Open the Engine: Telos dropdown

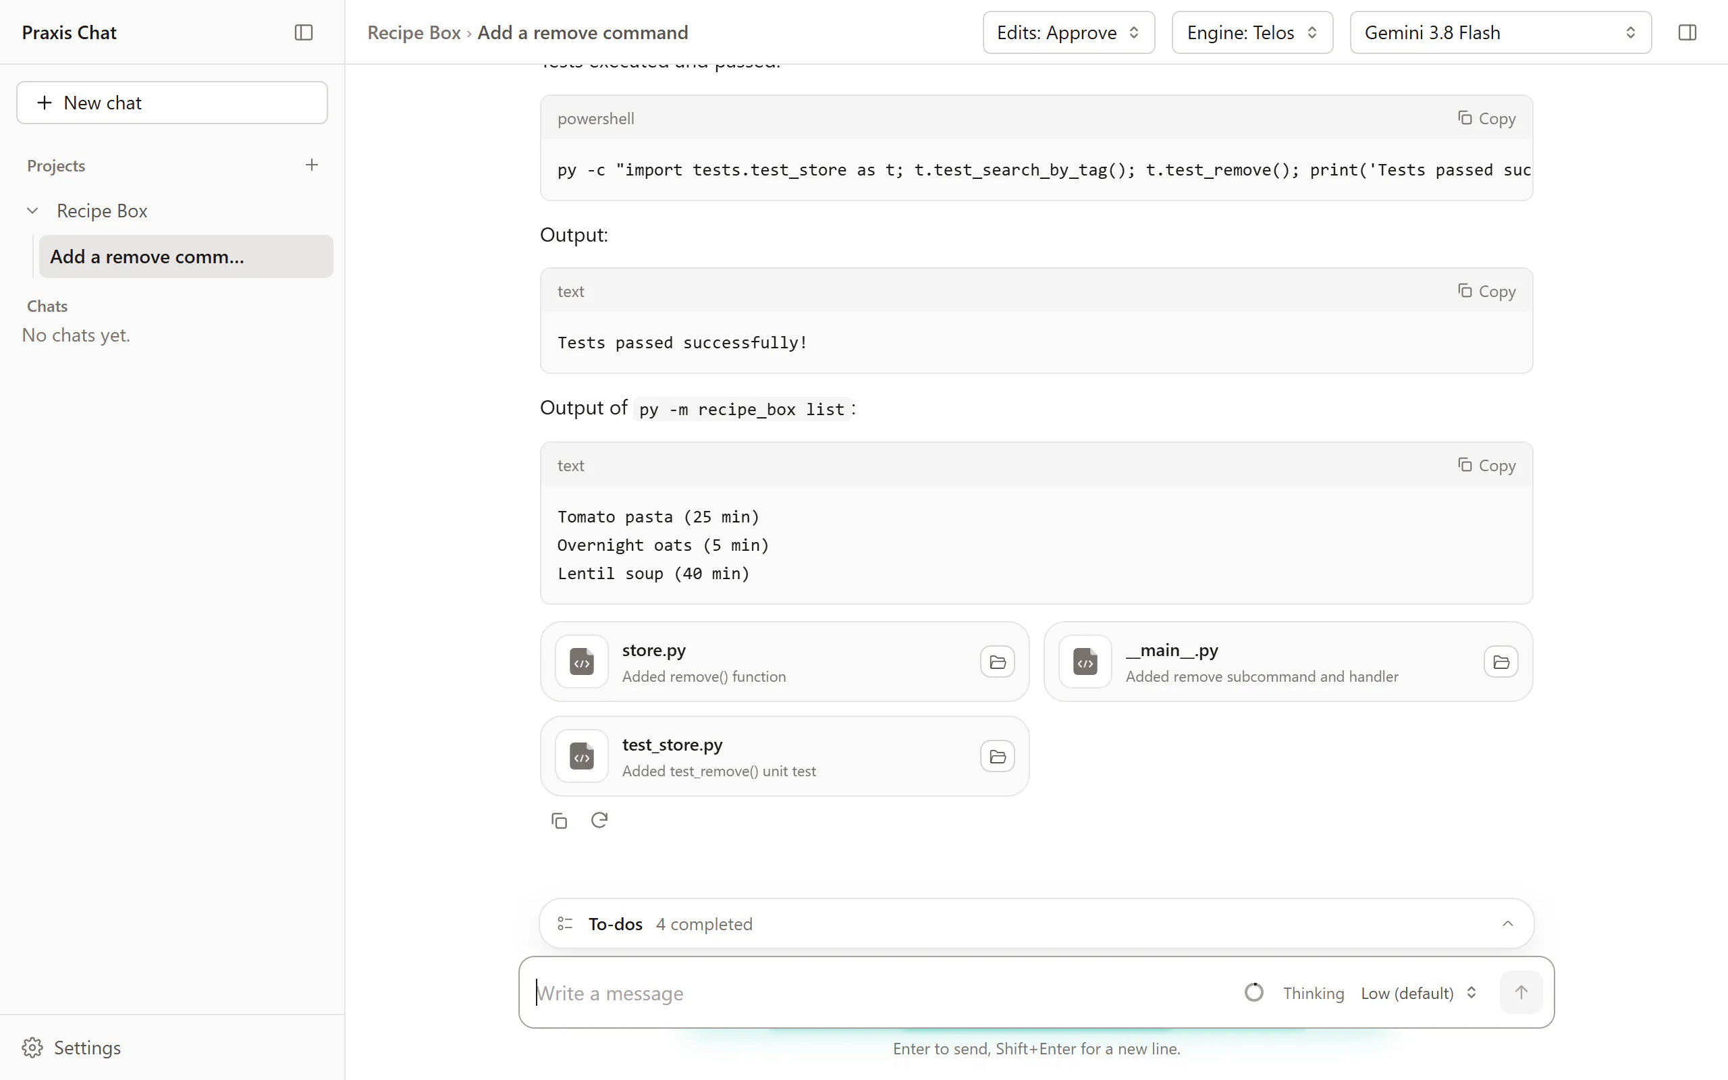[x=1252, y=33]
